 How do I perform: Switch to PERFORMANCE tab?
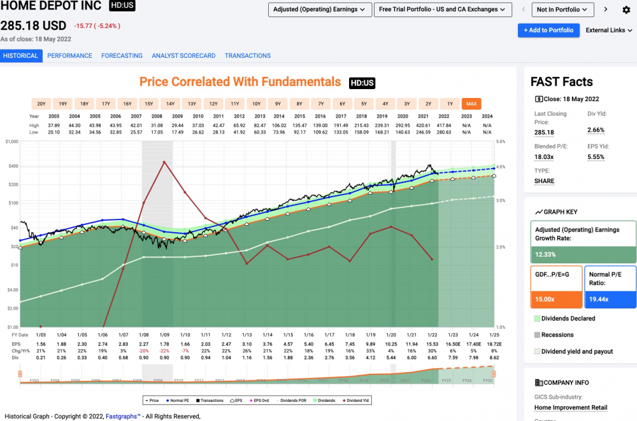tap(69, 55)
